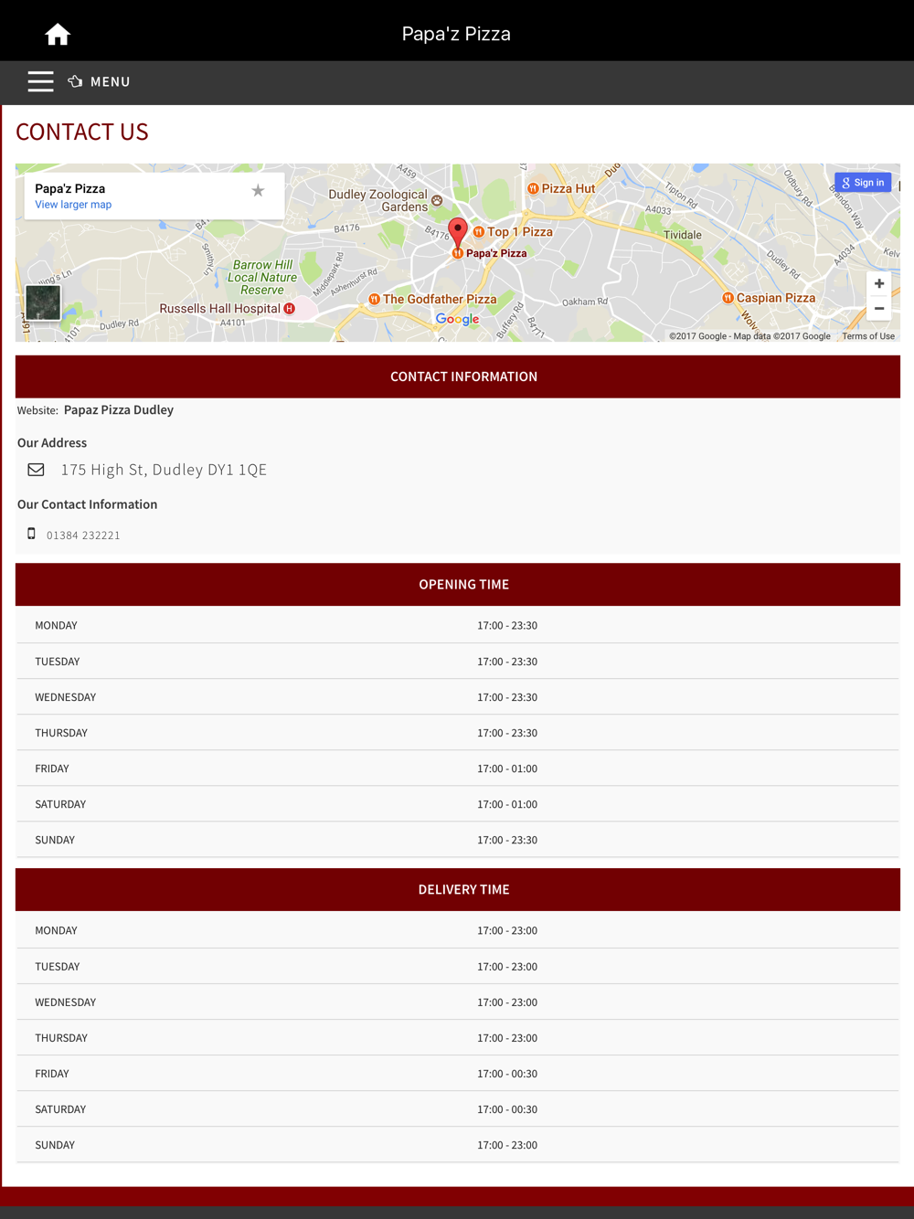The width and height of the screenshot is (914, 1219).
Task: Open the Papaz Pizza Dudley website link
Action: [119, 410]
